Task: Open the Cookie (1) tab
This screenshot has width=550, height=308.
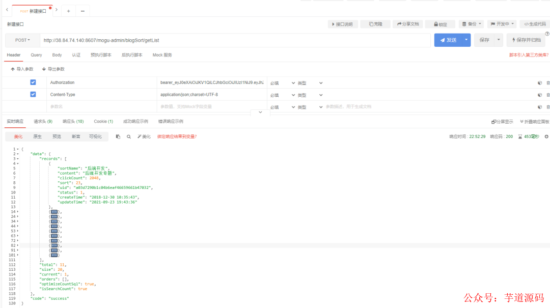Action: [x=103, y=121]
